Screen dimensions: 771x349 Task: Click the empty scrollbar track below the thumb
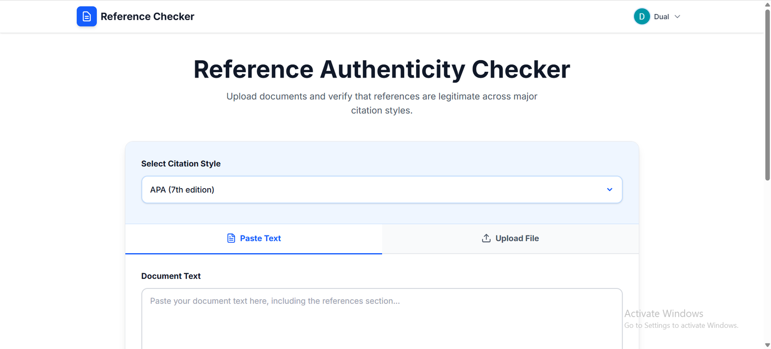(x=767, y=260)
